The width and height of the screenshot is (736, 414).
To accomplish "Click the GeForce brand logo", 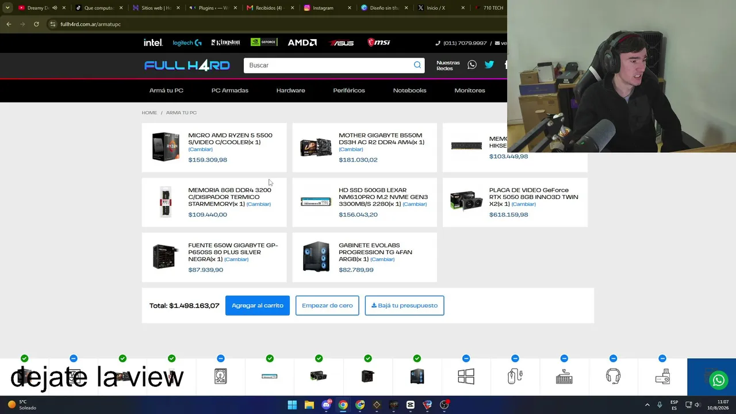I will [264, 42].
